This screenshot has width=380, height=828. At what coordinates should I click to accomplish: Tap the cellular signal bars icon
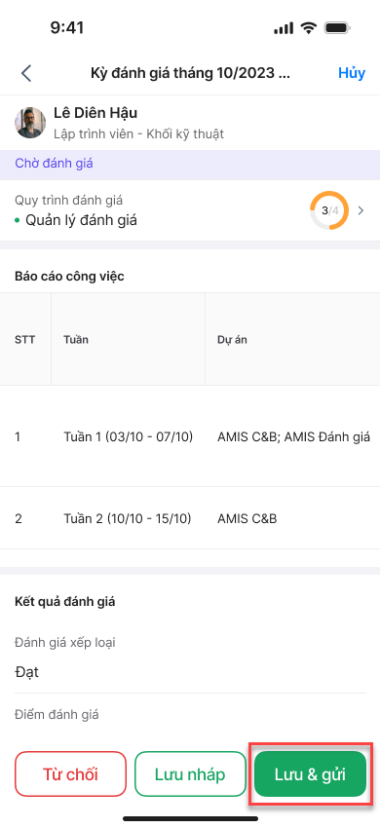coord(284,28)
